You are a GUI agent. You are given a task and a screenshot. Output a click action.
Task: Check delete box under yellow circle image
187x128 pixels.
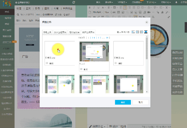pos(47,63)
